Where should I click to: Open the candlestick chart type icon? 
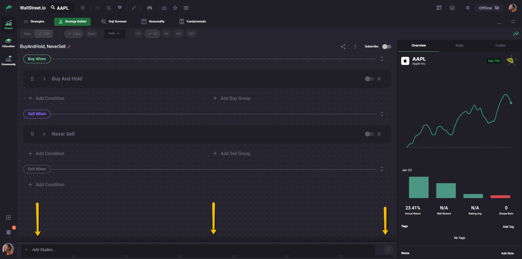(150, 8)
